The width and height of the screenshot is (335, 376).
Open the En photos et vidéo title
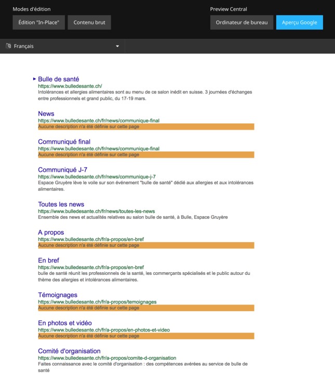[x=65, y=323]
